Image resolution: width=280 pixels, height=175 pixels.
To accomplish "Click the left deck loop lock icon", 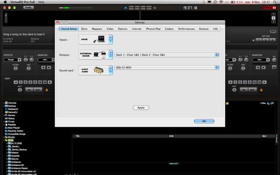I will [46, 90].
